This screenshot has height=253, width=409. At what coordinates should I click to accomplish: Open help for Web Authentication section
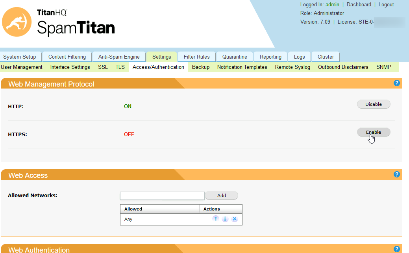point(396,249)
